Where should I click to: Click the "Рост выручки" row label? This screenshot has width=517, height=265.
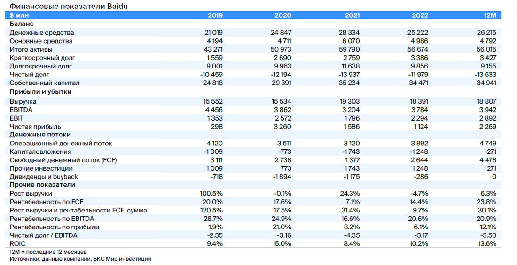pyautogui.click(x=31, y=194)
